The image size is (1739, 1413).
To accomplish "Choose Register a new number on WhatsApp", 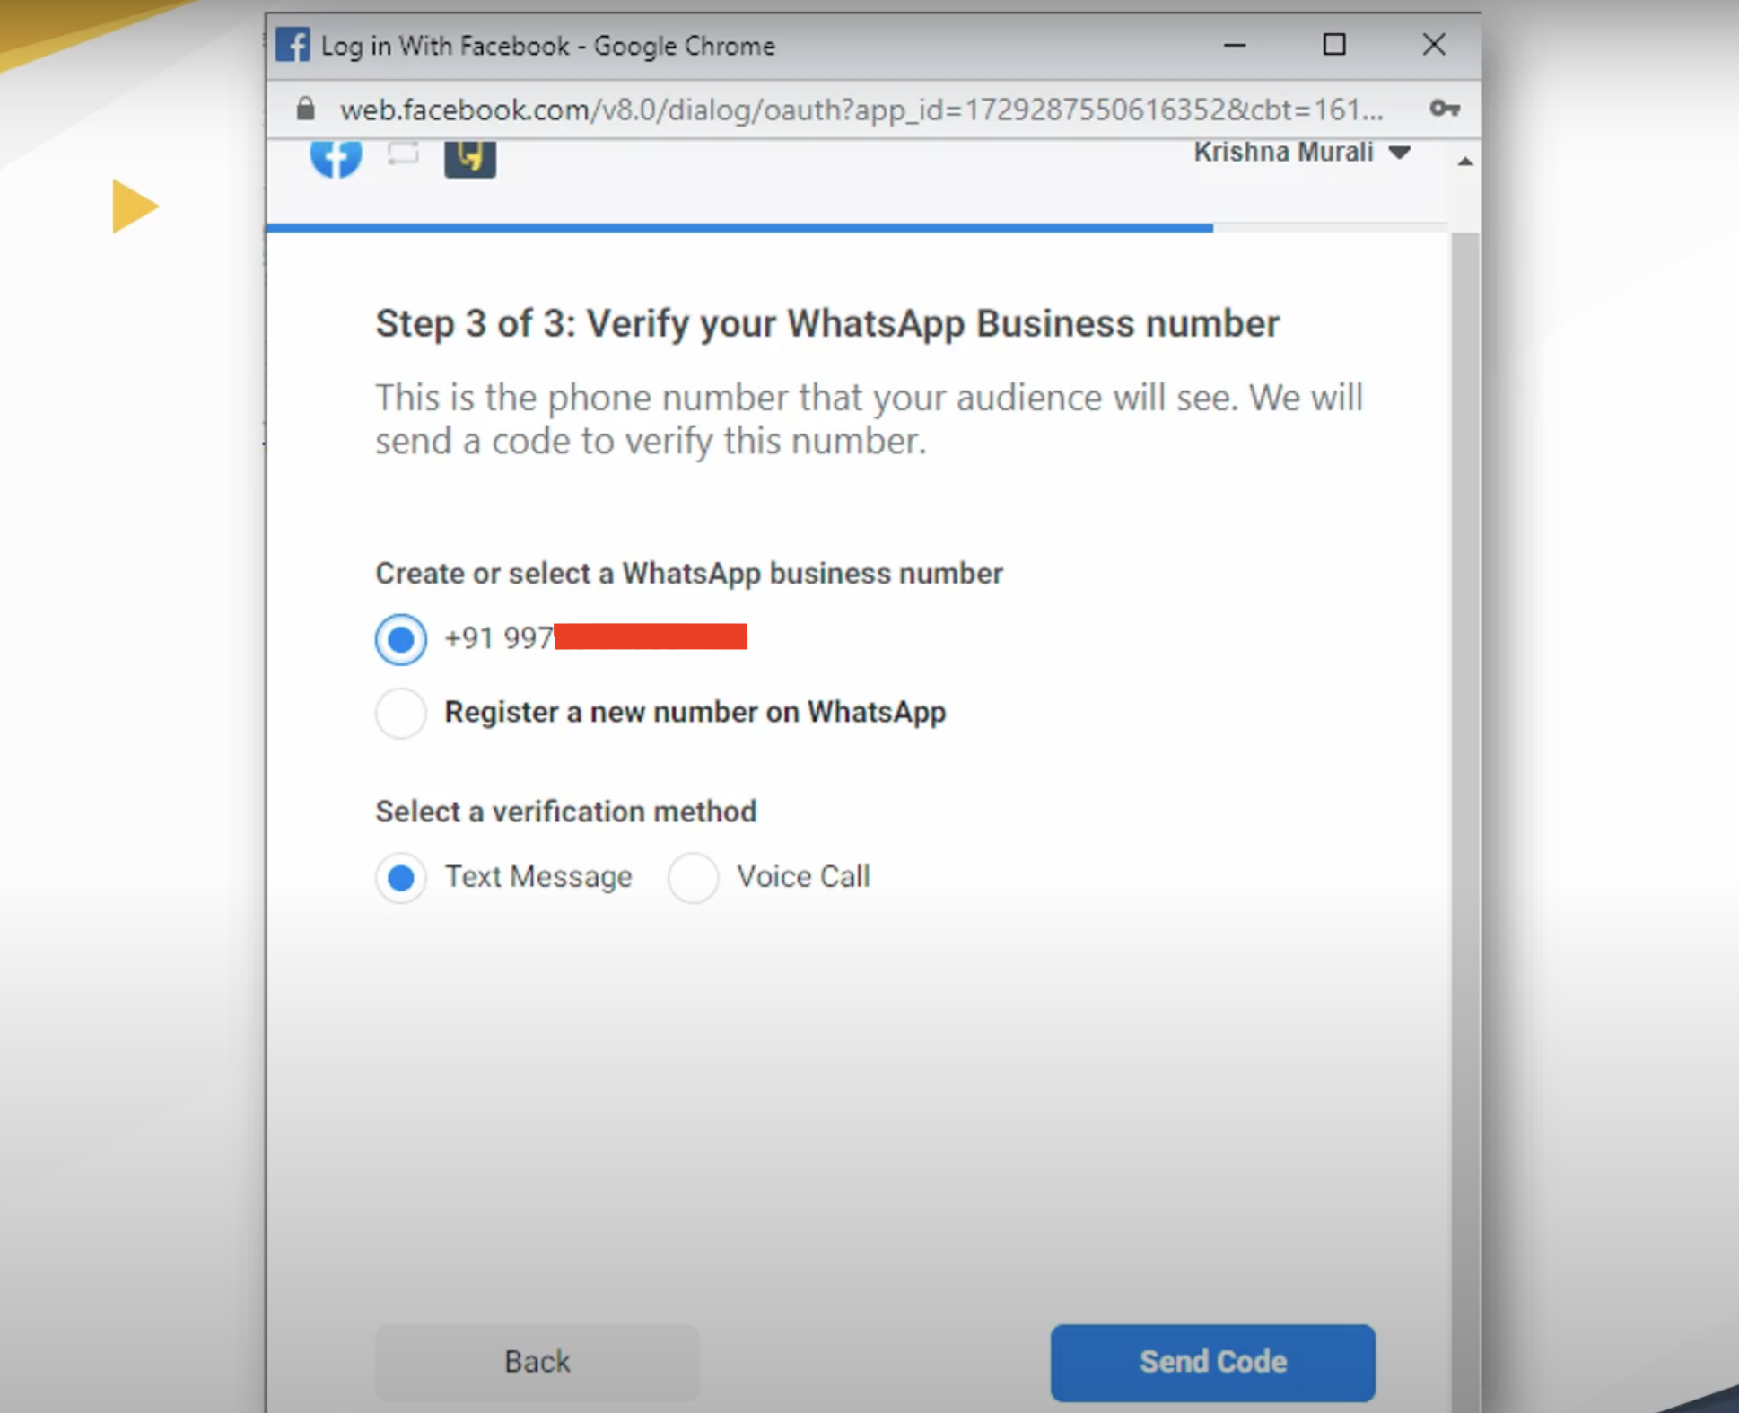I will pyautogui.click(x=401, y=713).
